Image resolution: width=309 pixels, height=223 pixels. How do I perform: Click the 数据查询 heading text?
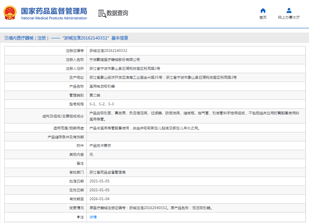[x=117, y=13]
